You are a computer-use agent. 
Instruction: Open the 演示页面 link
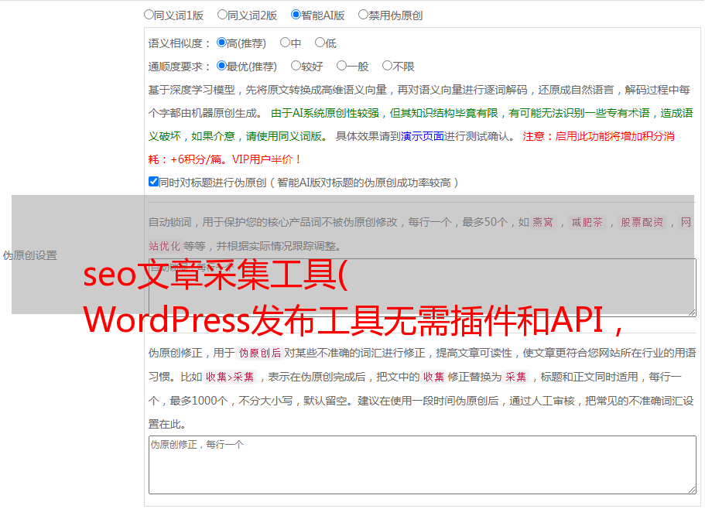tap(423, 136)
